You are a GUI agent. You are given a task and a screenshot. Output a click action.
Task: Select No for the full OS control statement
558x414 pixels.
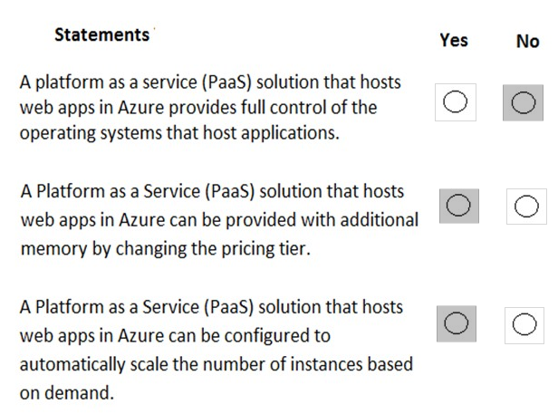pos(523,102)
